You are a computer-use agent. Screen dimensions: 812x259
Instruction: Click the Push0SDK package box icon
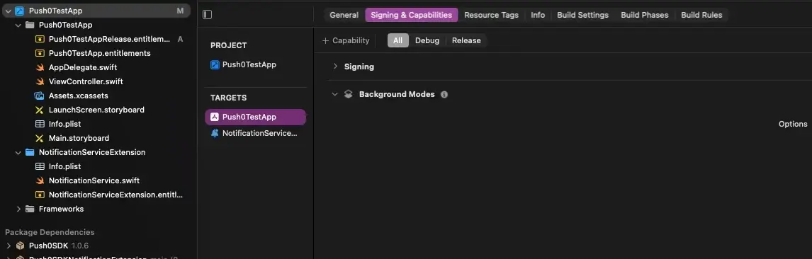pyautogui.click(x=21, y=246)
